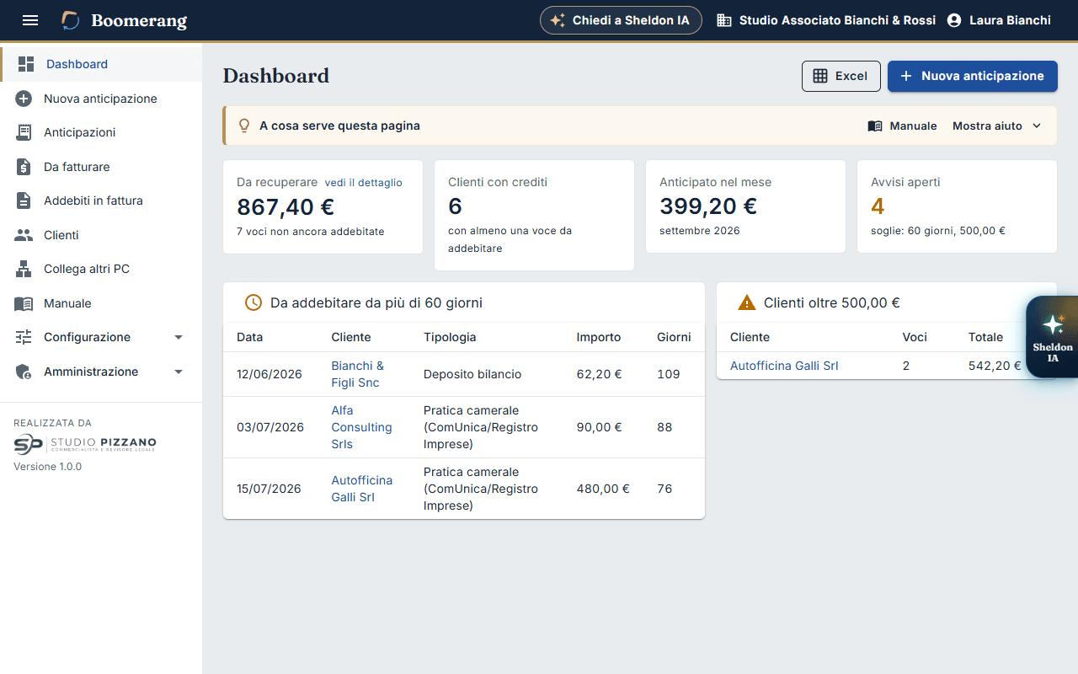This screenshot has height=674, width=1078.
Task: Open Autofficina Galli Srl in 60 giorni table
Action: [x=361, y=489]
